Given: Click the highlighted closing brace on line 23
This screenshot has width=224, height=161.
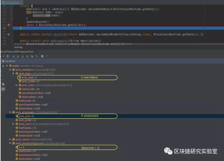Looking at the screenshot, I should coord(21,28).
